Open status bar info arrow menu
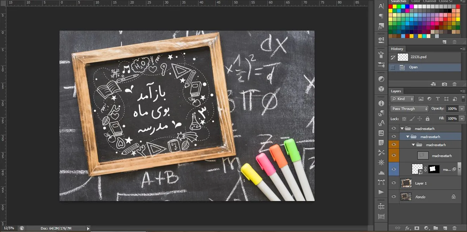467x232 pixels. point(88,228)
